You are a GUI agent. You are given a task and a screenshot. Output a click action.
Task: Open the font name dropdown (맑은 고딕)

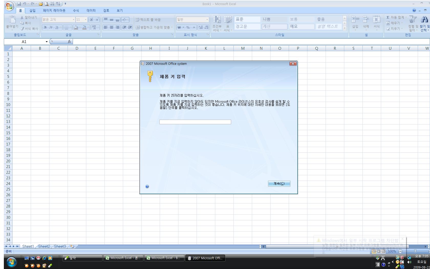click(73, 19)
